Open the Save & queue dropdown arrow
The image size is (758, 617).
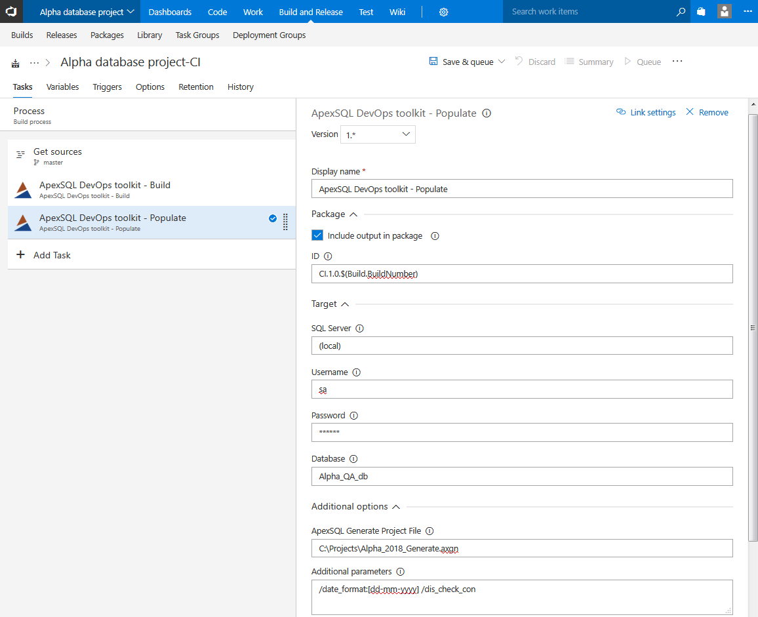pyautogui.click(x=502, y=62)
